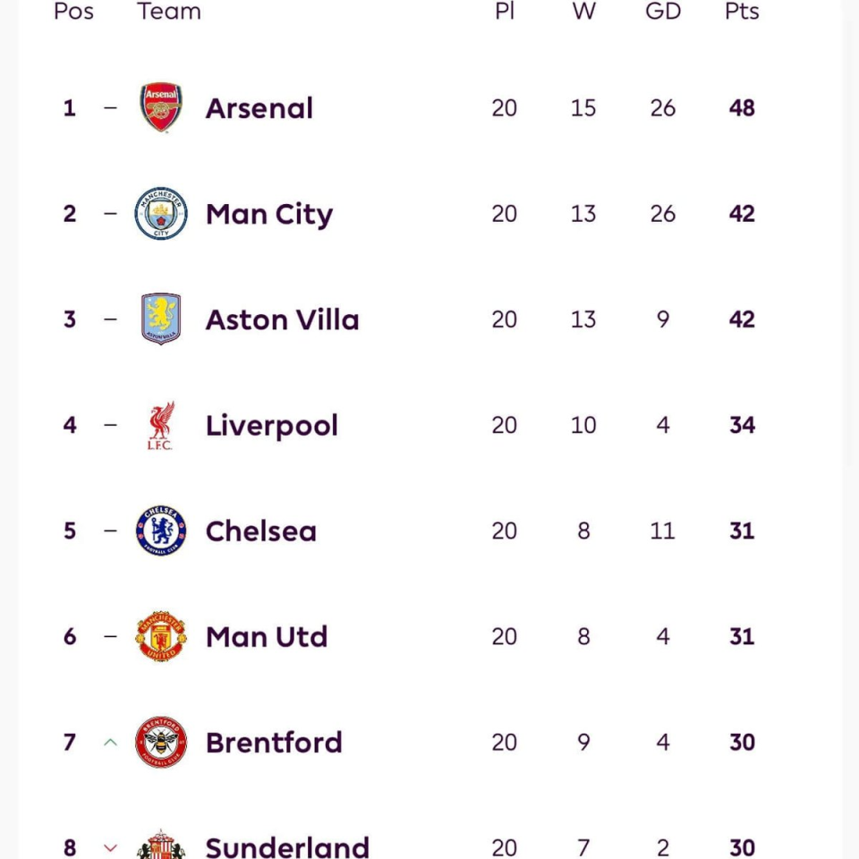Click the Arsenal club crest
The height and width of the screenshot is (859, 859).
[161, 108]
